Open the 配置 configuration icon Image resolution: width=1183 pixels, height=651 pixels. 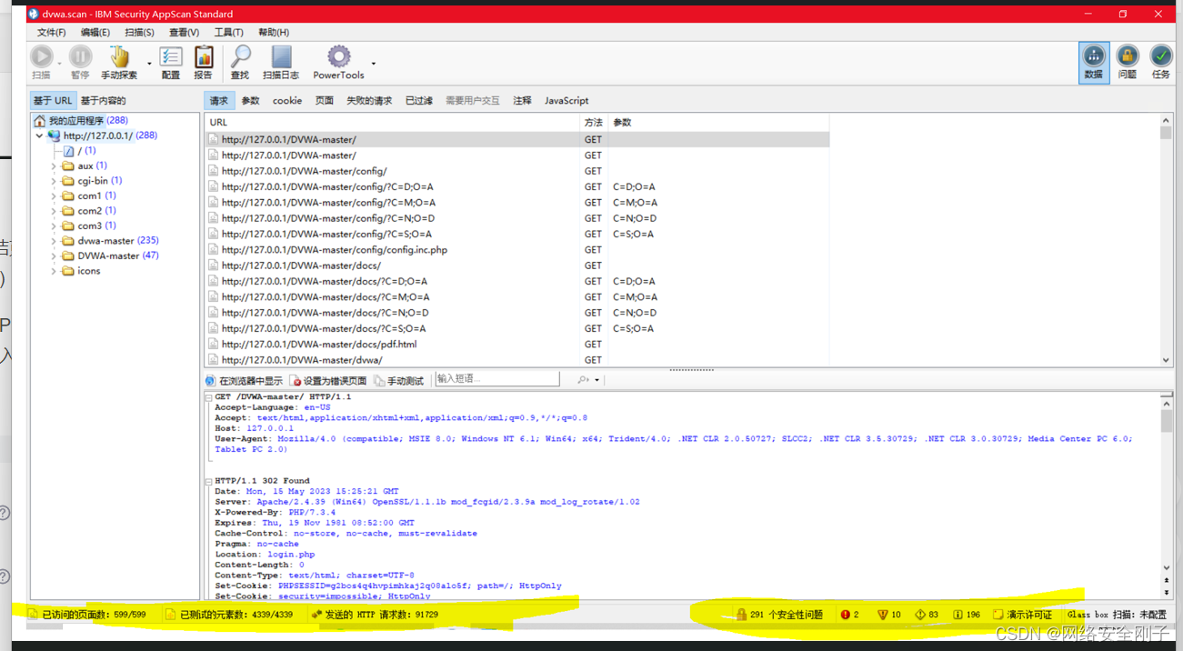pos(171,57)
